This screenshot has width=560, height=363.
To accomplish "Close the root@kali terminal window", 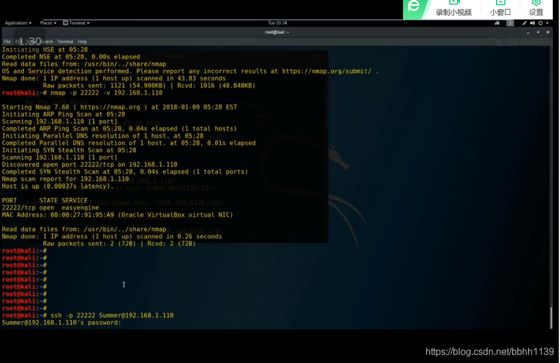I will 548,32.
